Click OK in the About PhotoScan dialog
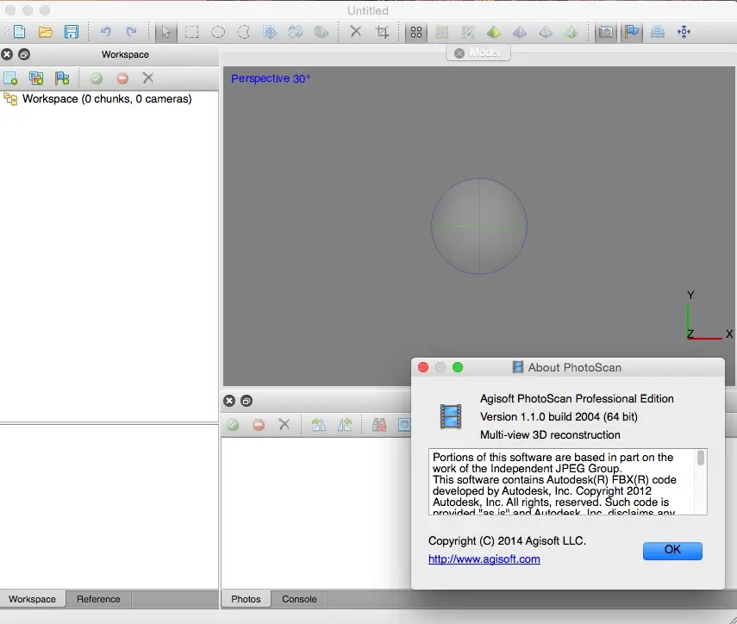This screenshot has width=737, height=624. point(672,550)
